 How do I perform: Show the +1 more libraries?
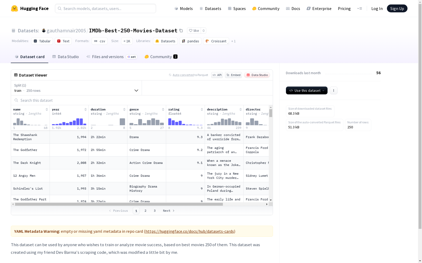click(233, 41)
